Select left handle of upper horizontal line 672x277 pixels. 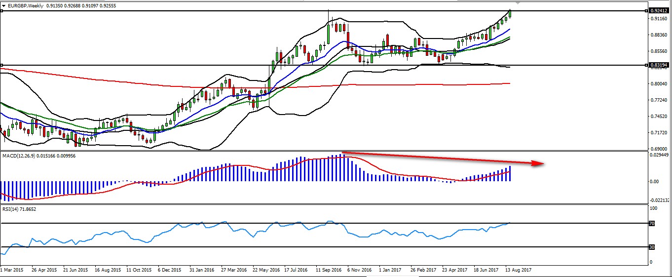click(1, 11)
